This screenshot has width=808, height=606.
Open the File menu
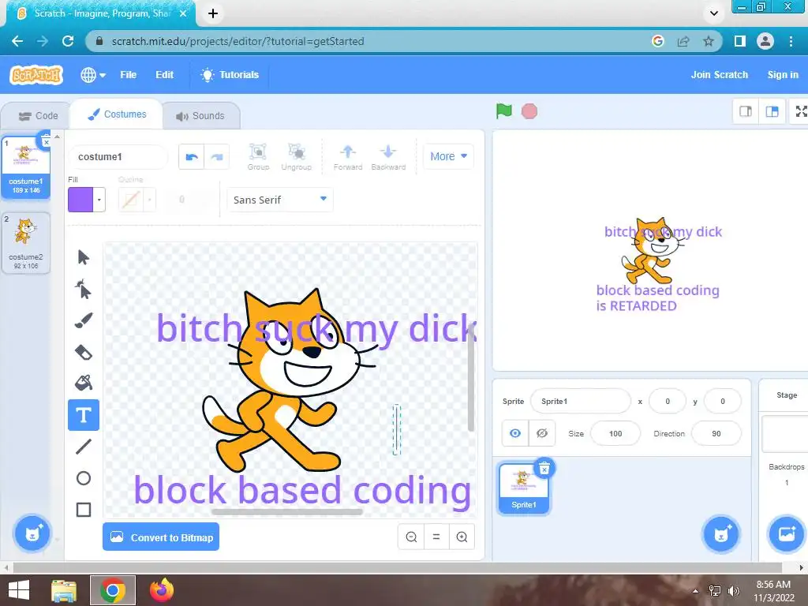[129, 75]
